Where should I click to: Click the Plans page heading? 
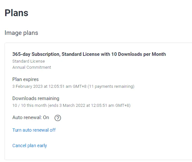pos(17,13)
